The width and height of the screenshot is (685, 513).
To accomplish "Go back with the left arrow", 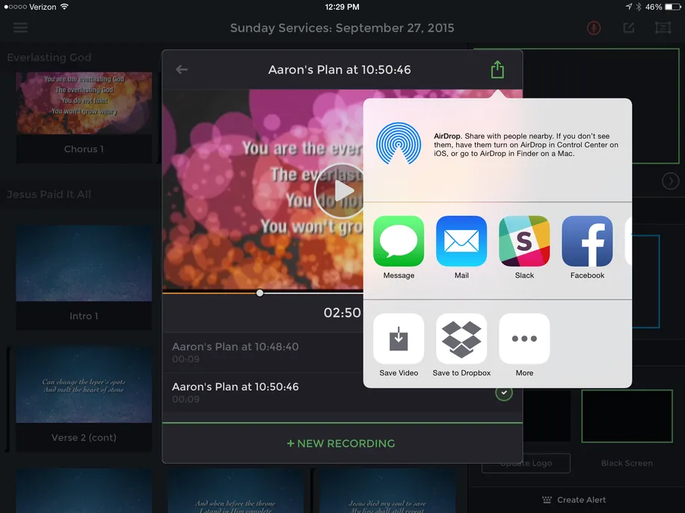I will click(182, 69).
